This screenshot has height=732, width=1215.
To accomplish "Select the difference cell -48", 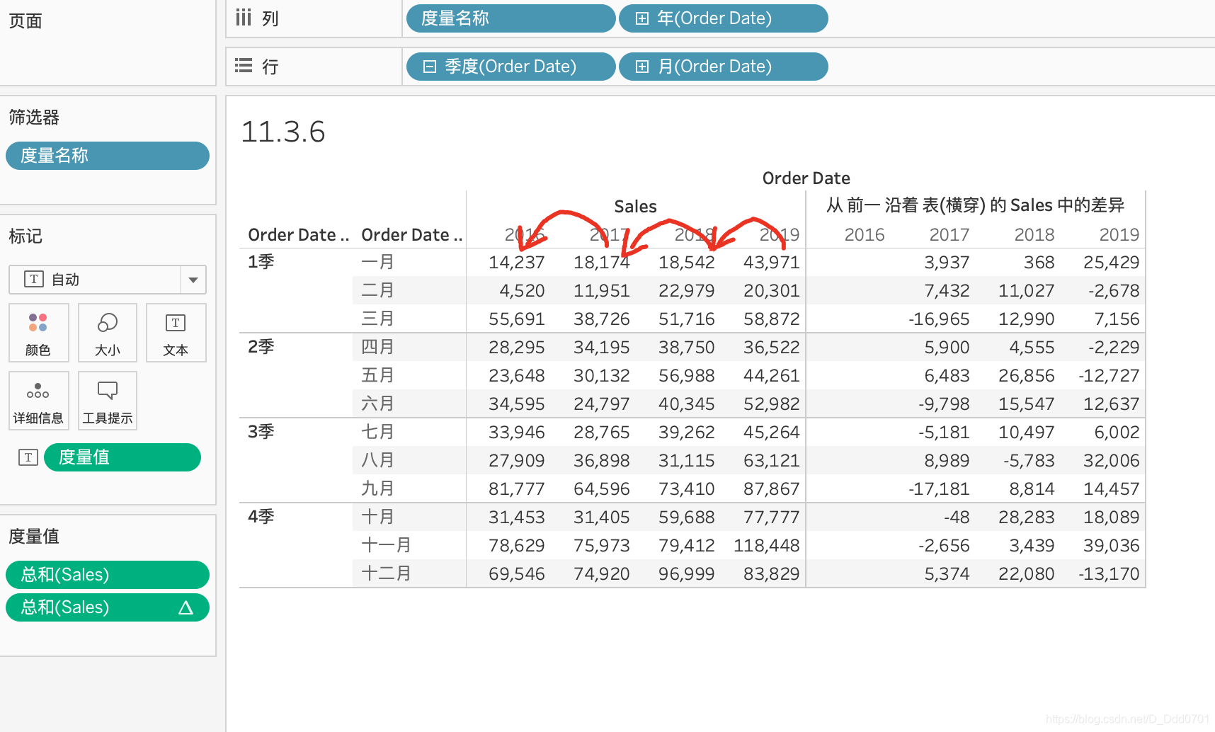I will [x=957, y=517].
